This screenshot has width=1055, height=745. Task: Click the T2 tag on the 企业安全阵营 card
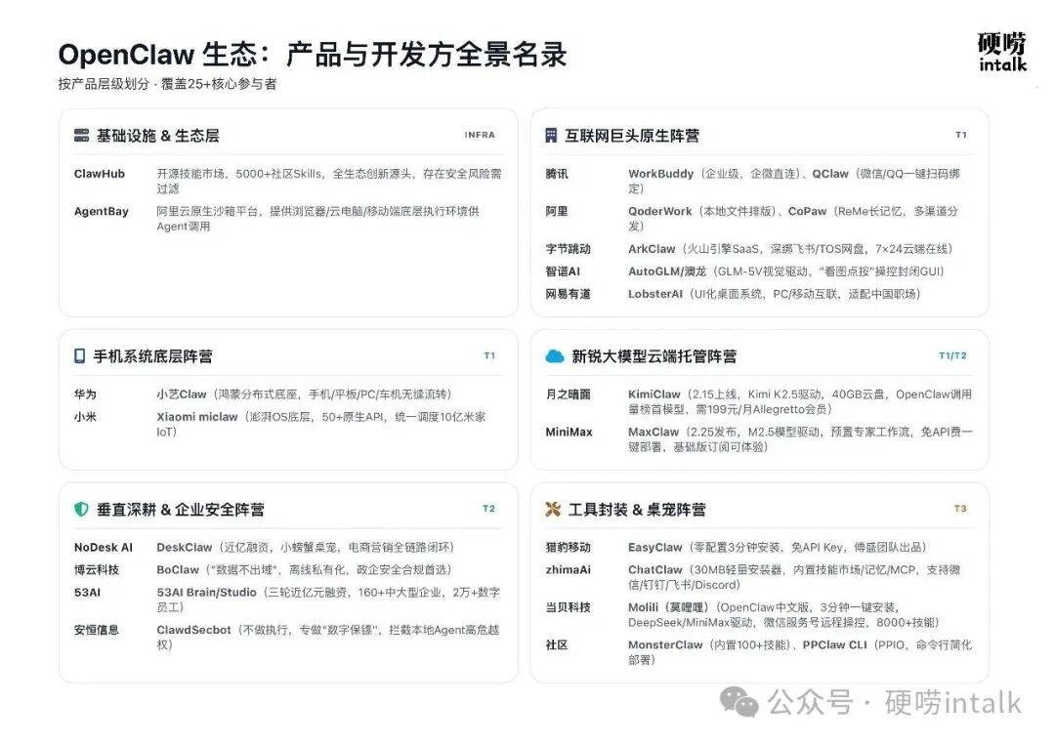(x=489, y=509)
